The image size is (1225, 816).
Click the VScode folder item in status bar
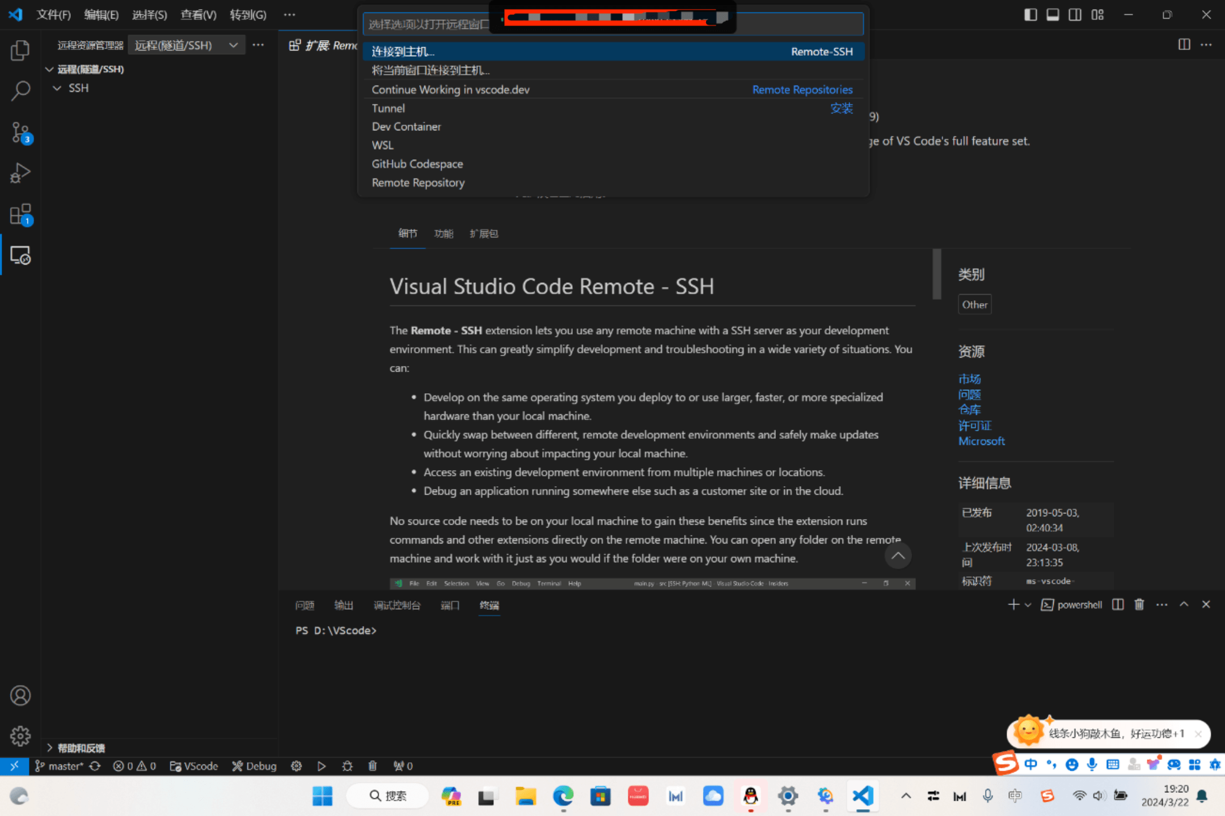(194, 766)
